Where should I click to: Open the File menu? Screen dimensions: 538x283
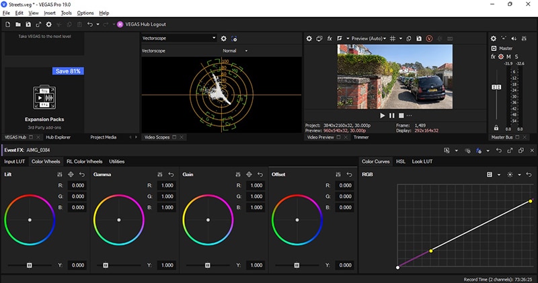(x=6, y=13)
